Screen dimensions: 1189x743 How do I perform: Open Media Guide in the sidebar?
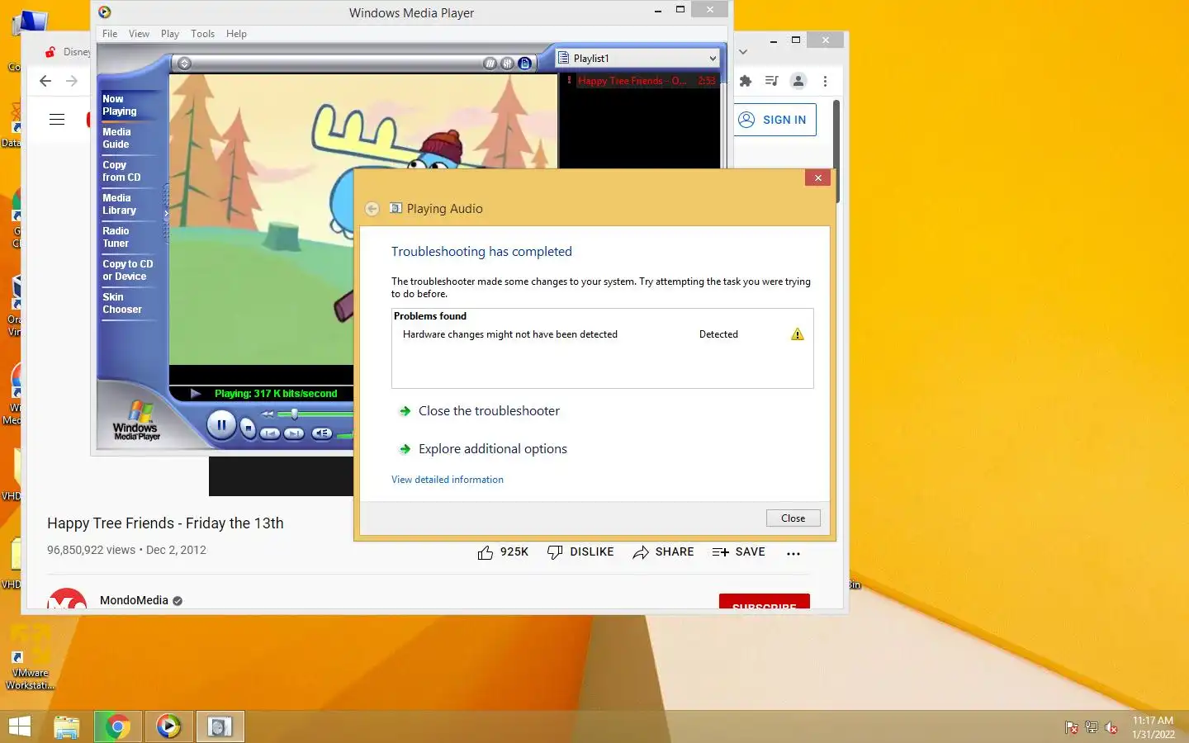coord(128,138)
